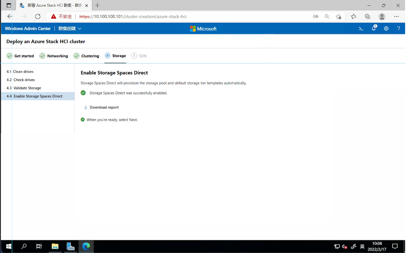Viewport: 406px width, 253px height.
Task: Click the address bar URL
Action: [x=133, y=17]
